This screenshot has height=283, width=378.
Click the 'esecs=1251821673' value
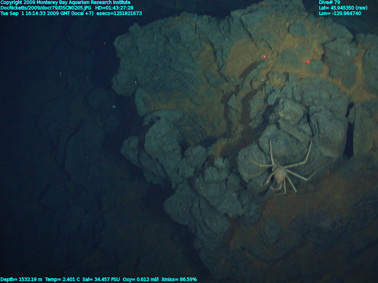119,14
